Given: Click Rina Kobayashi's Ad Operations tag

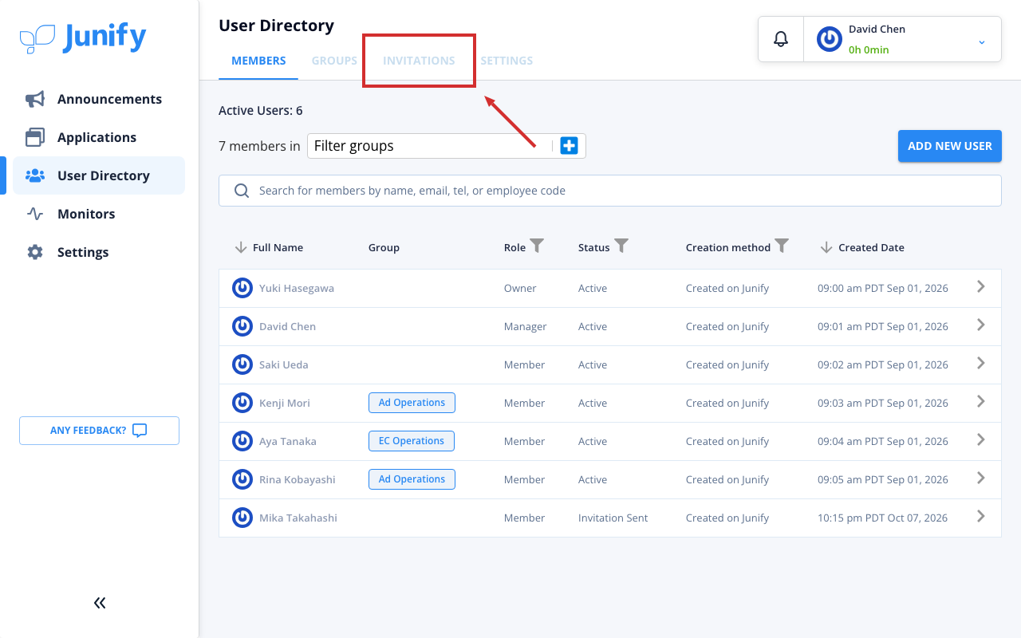Looking at the screenshot, I should [412, 479].
